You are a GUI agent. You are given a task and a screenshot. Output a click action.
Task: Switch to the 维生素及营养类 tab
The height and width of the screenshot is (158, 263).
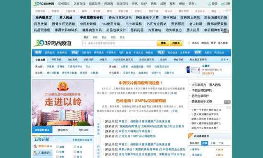198,60
